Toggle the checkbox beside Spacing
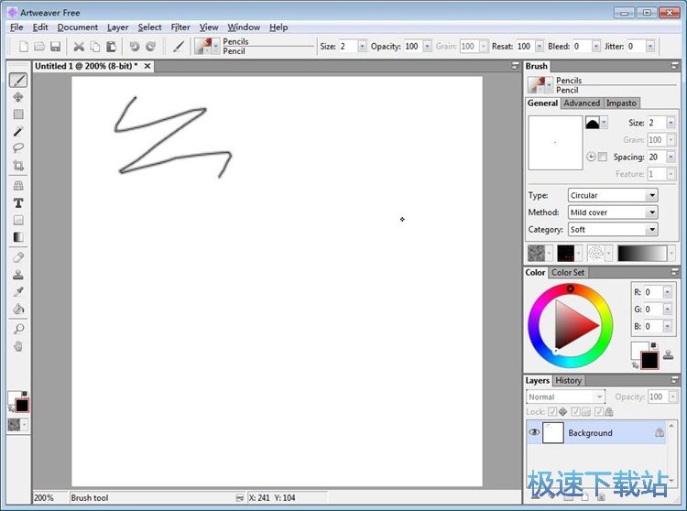The height and width of the screenshot is (511, 687). pyautogui.click(x=602, y=158)
